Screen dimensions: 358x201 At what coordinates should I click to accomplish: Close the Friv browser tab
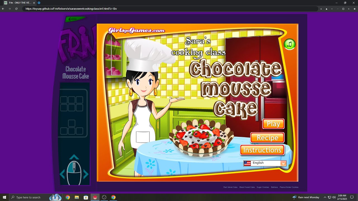[x=34, y=3]
